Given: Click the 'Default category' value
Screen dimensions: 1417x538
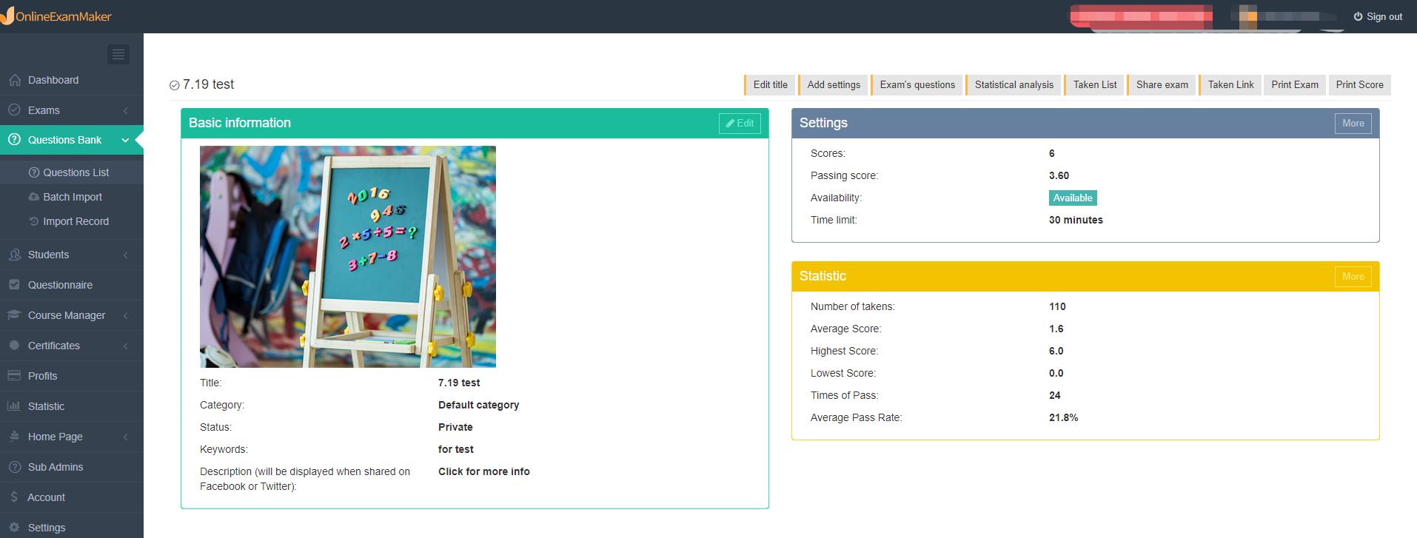Looking at the screenshot, I should click(478, 405).
